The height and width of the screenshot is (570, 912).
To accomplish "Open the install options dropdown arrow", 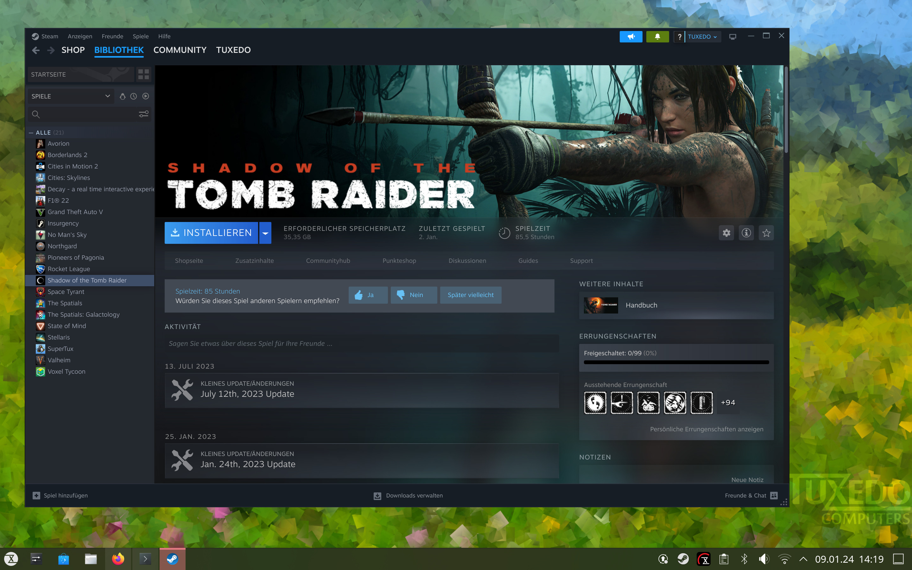I will (x=265, y=233).
